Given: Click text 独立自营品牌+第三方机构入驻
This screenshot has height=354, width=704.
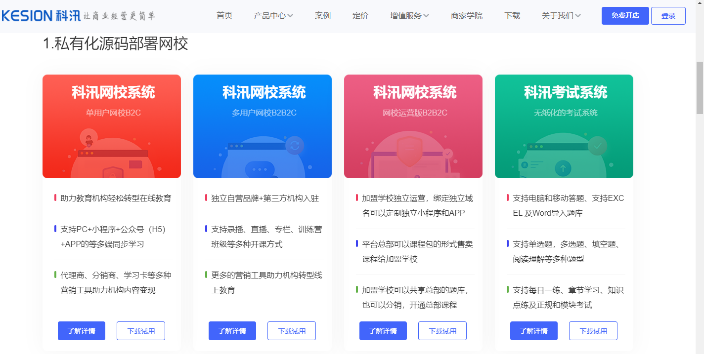Looking at the screenshot, I should coord(265,198).
